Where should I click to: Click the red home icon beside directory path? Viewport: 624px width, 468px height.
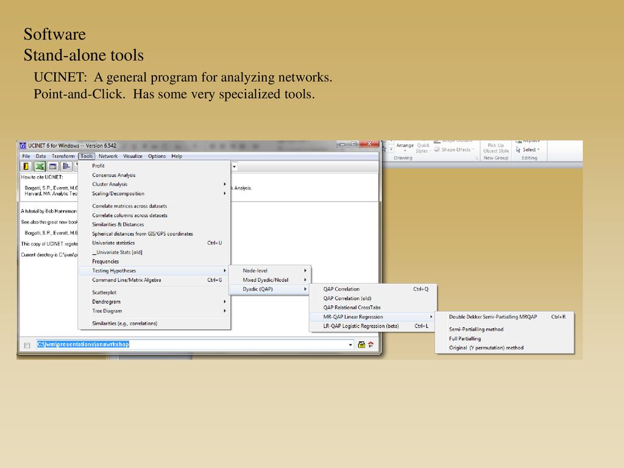click(371, 345)
